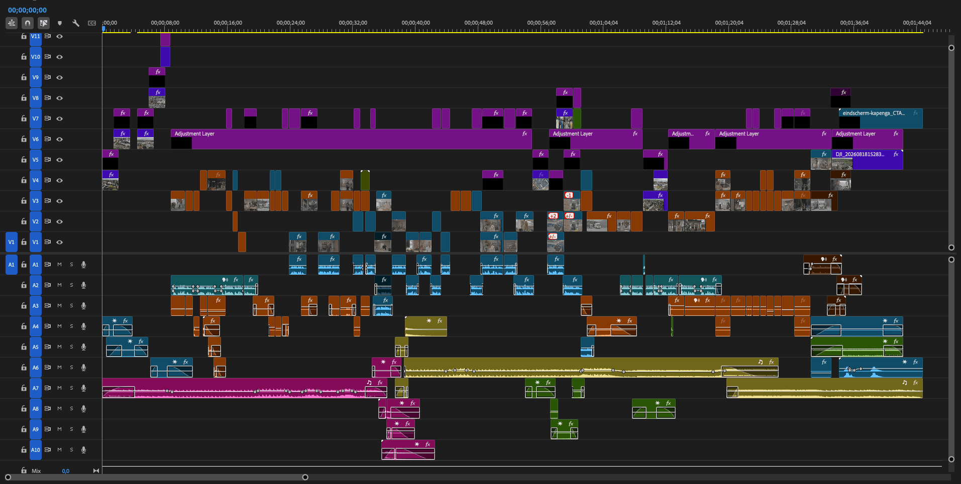Image resolution: width=961 pixels, height=484 pixels.
Task: Hide video track V5 using eye icon
Action: 60,160
